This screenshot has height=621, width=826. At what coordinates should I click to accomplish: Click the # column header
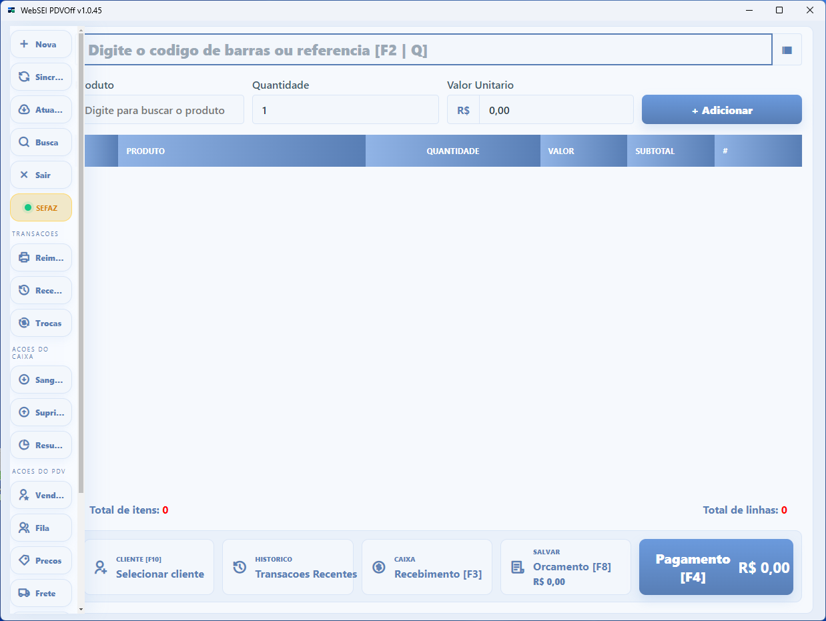(758, 151)
